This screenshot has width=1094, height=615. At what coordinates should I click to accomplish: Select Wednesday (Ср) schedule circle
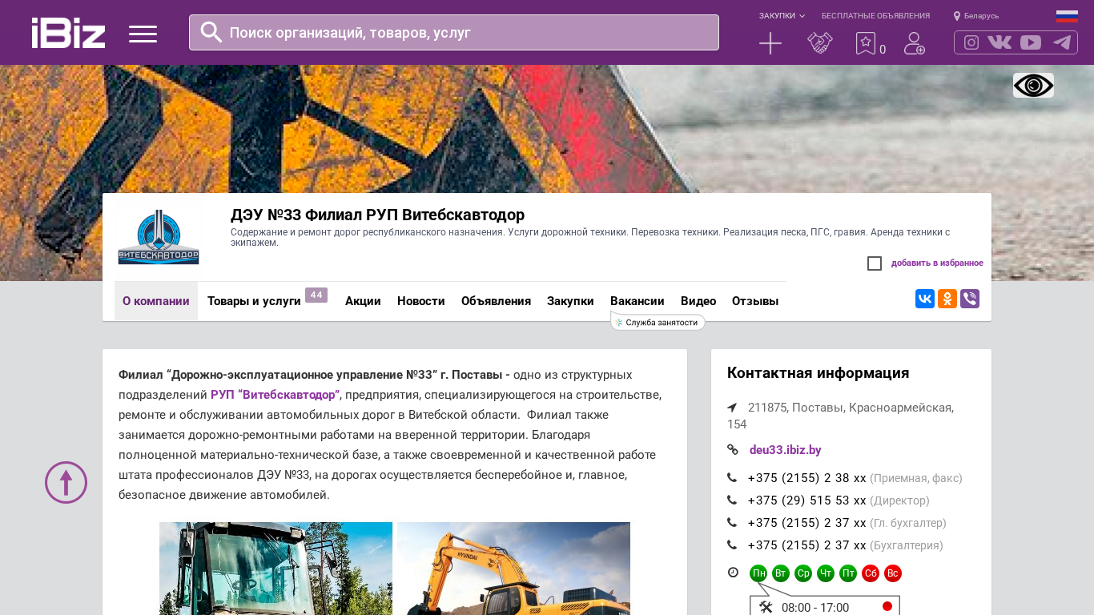pos(803,573)
